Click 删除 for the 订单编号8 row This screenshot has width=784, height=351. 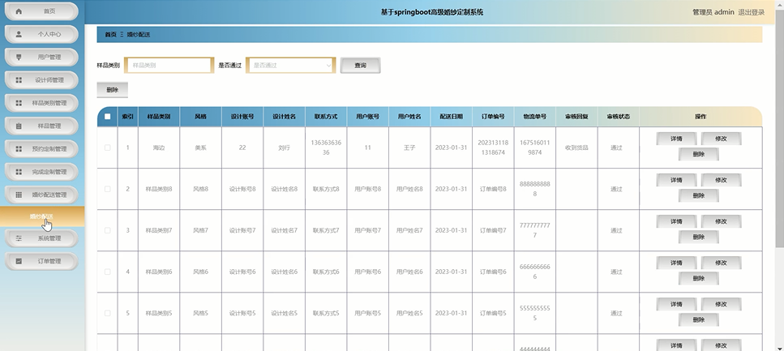(x=699, y=196)
